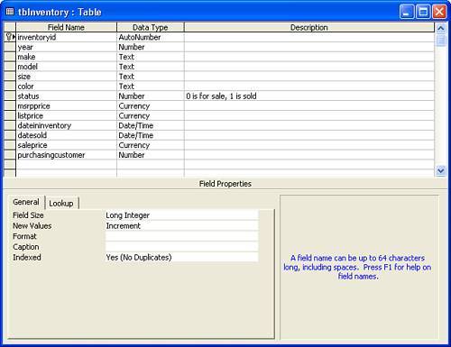Close the tblnventory table window

tap(439, 12)
